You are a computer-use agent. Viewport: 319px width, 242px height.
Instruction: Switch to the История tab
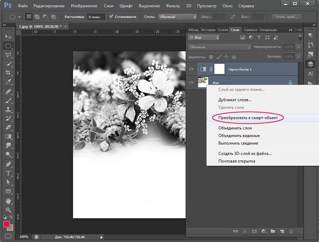click(208, 30)
